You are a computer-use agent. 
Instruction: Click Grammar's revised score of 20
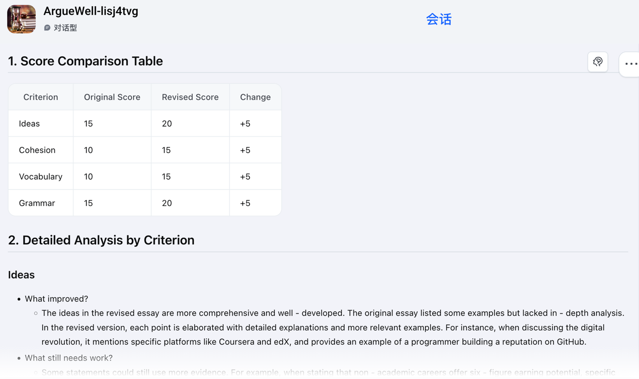167,203
